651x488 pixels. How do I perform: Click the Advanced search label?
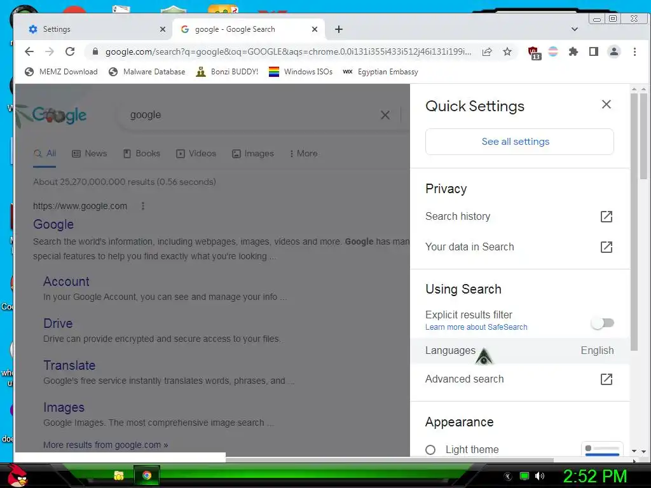[464, 379]
